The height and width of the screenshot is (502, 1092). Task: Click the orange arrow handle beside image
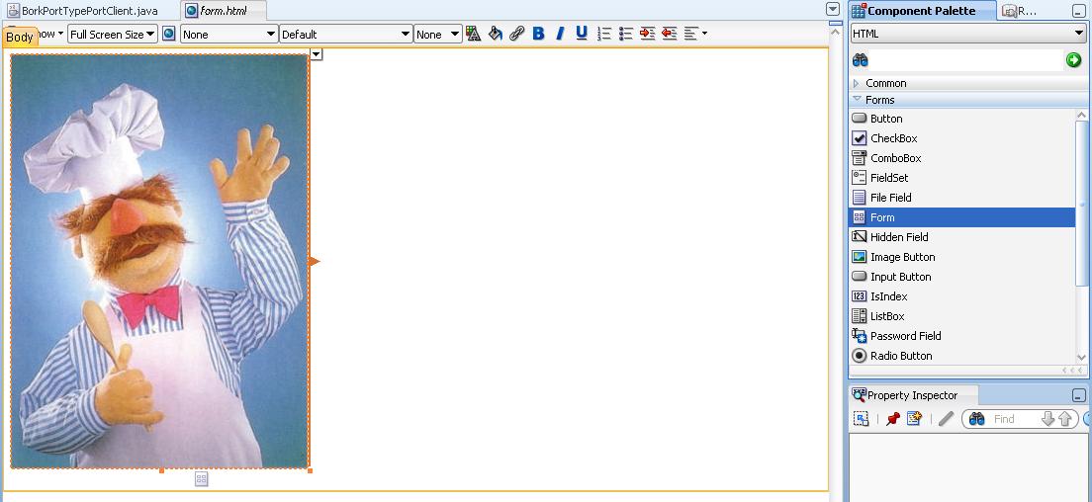pyautogui.click(x=315, y=262)
